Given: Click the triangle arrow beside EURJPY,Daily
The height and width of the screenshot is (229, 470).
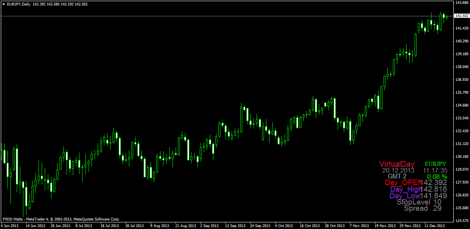Looking at the screenshot, I should tap(4, 4).
